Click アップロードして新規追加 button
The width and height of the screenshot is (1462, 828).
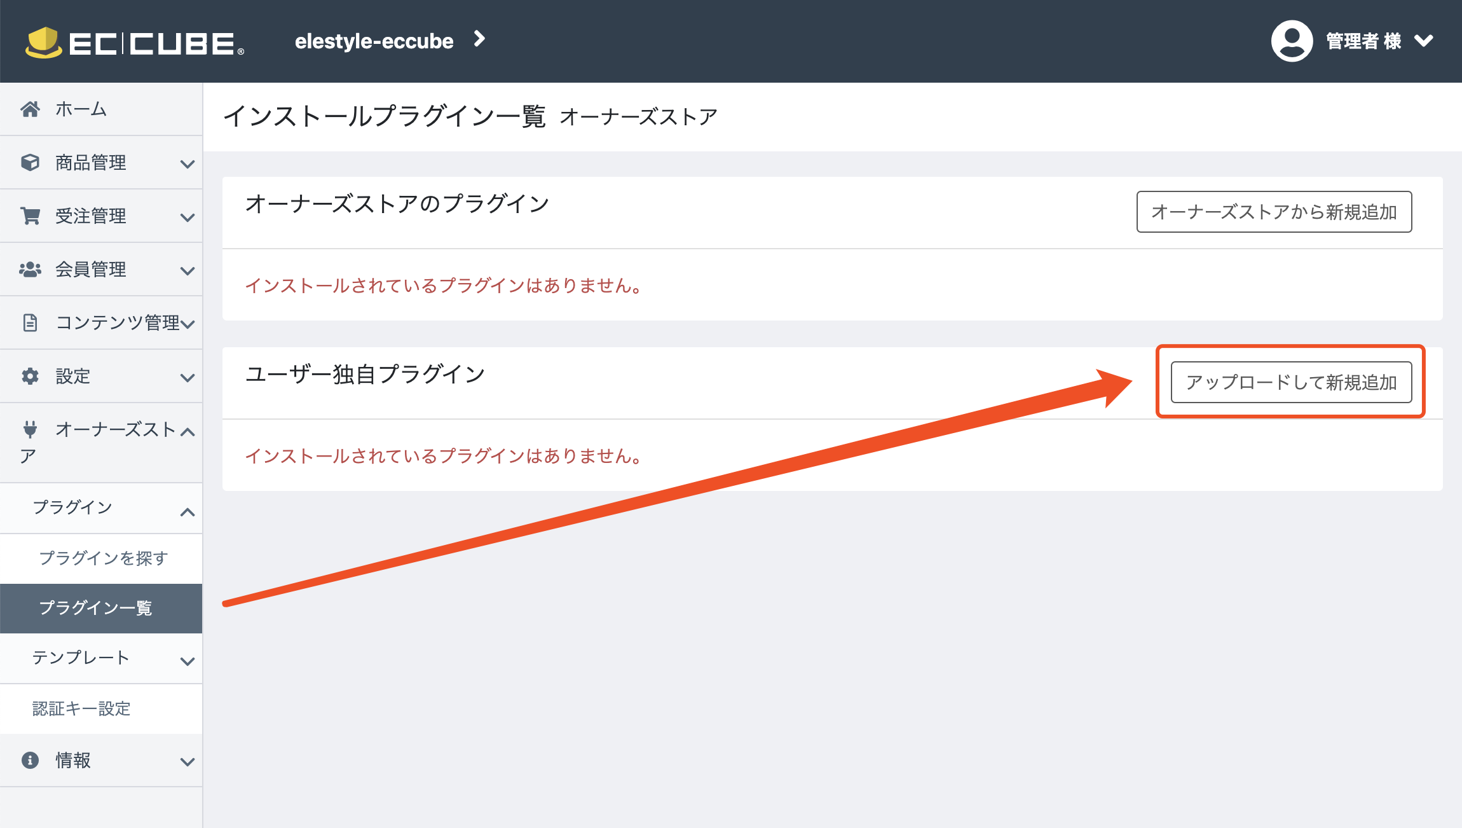[x=1291, y=382]
